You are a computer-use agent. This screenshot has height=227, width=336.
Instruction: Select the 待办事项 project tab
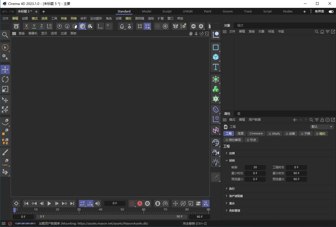[x=233, y=140]
